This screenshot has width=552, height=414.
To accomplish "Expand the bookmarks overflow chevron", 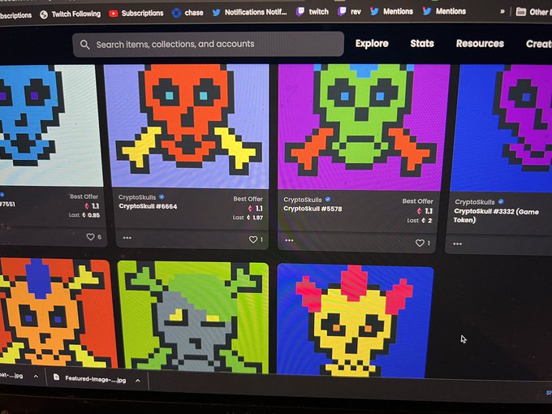I will pyautogui.click(x=502, y=11).
